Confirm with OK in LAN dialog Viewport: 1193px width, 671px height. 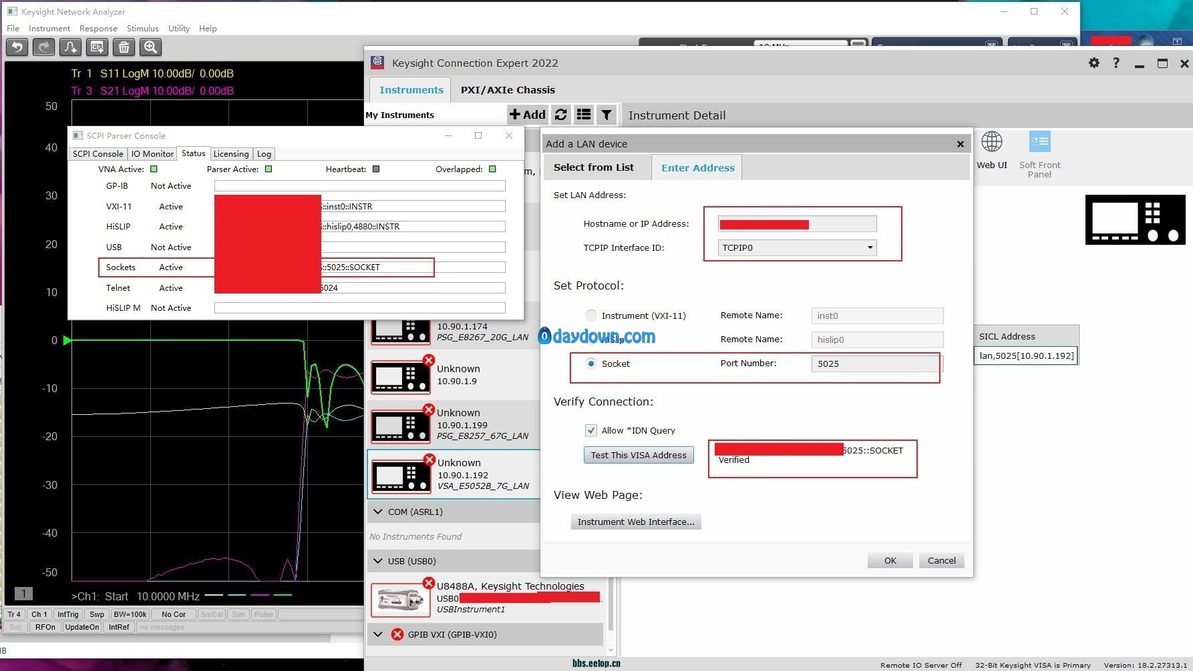pyautogui.click(x=890, y=560)
